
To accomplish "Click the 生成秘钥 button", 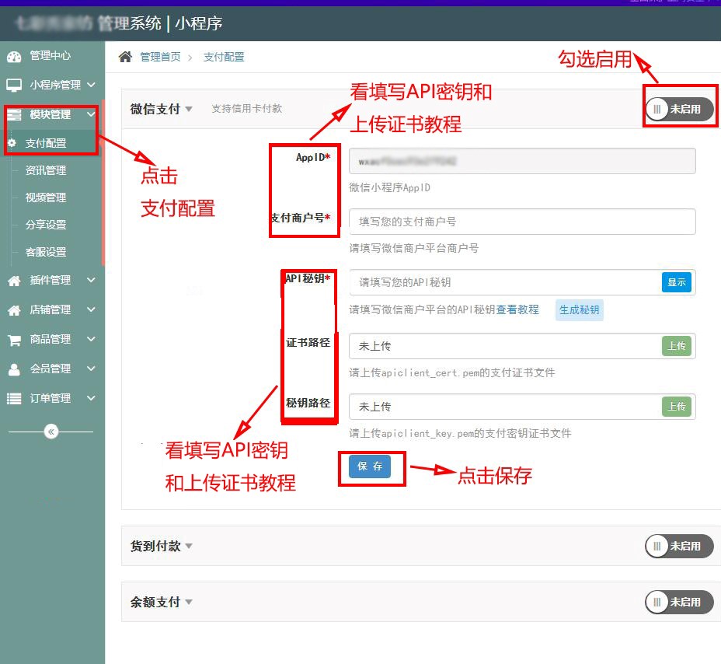I will click(x=580, y=309).
